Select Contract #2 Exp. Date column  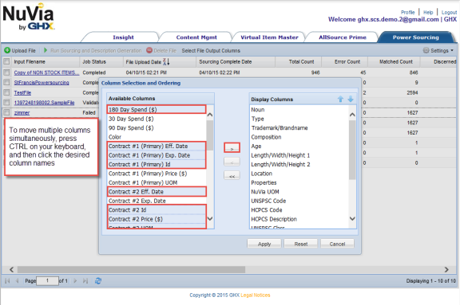[157, 201]
